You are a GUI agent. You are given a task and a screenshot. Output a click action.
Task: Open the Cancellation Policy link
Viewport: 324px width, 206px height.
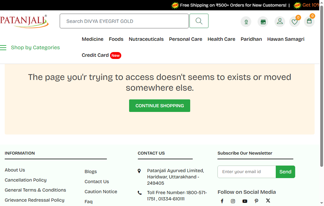(x=26, y=180)
